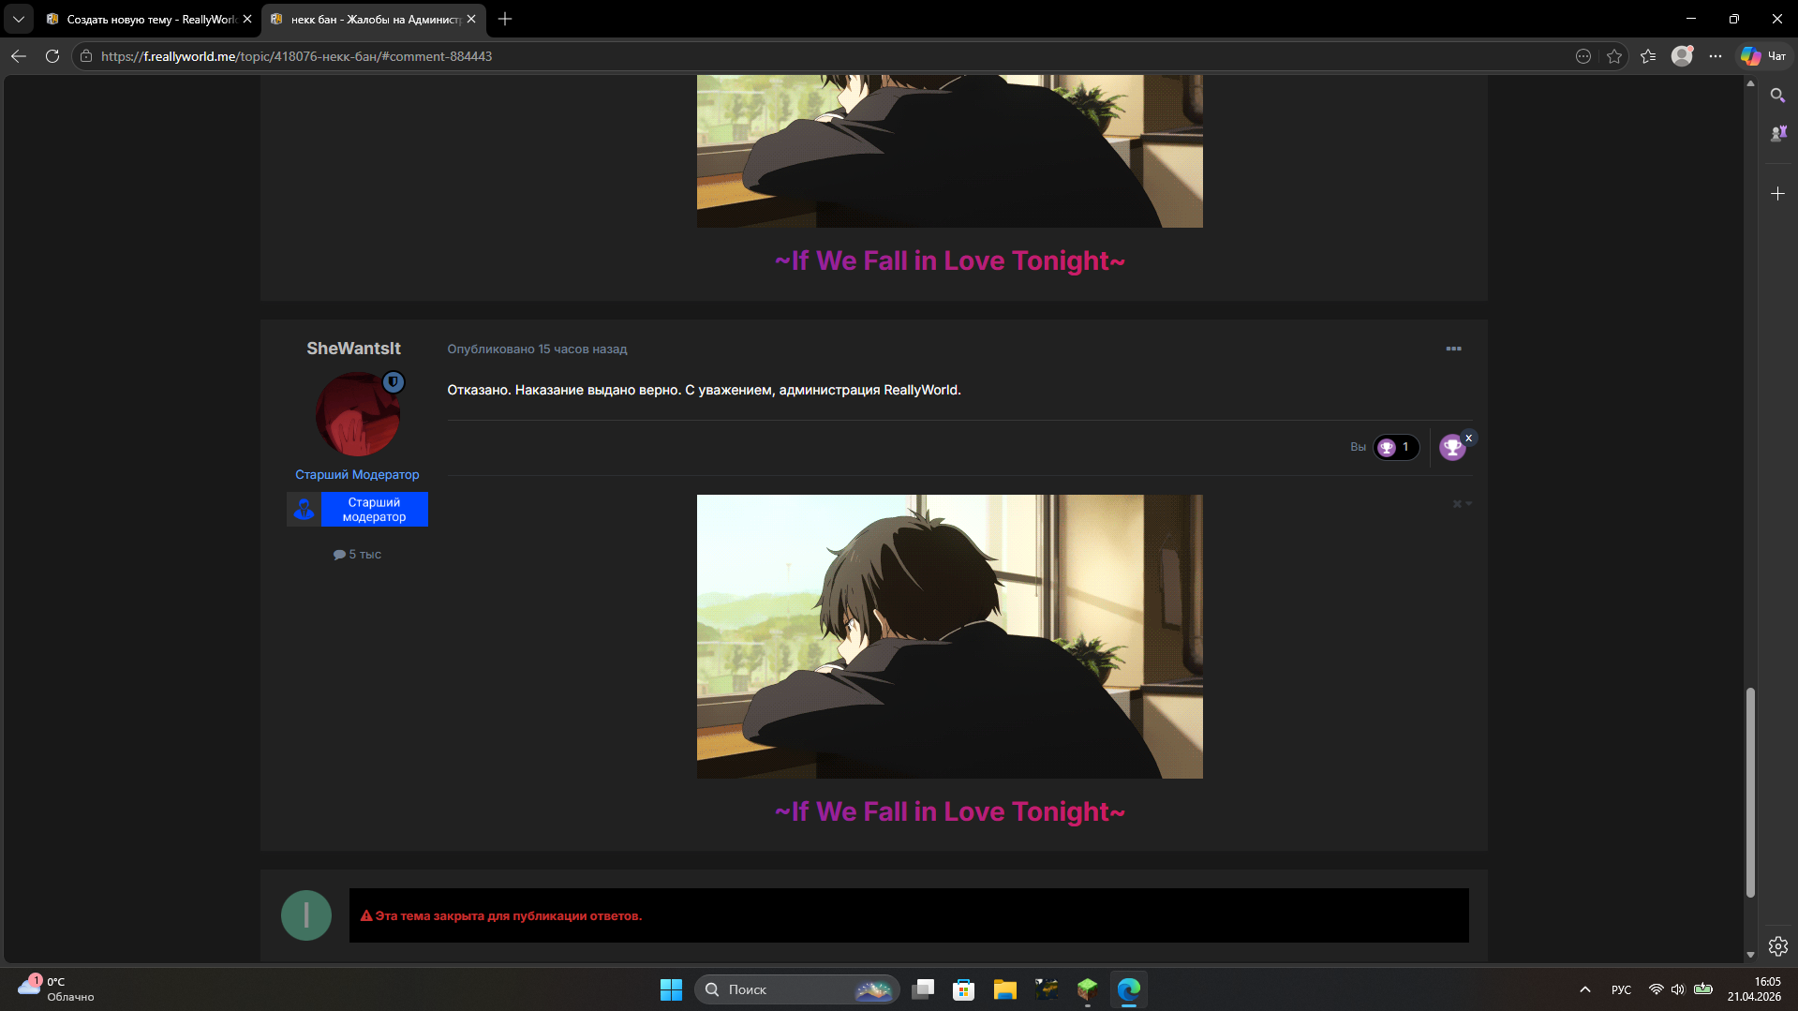Open the post options three-dot menu
The width and height of the screenshot is (1798, 1011).
tap(1453, 349)
